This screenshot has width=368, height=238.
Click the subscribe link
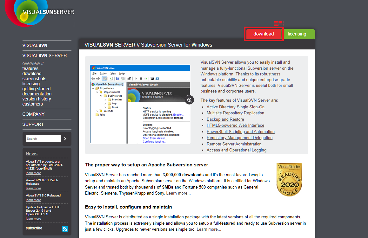(34, 228)
